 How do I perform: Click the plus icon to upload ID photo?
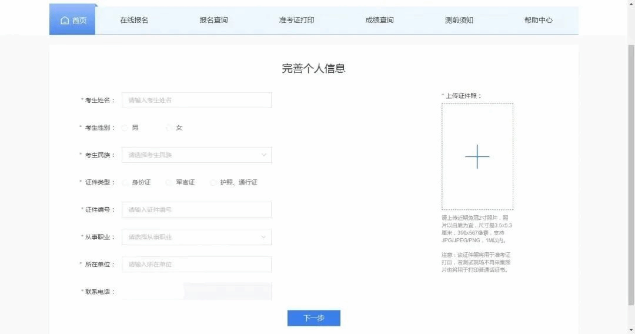pos(477,156)
